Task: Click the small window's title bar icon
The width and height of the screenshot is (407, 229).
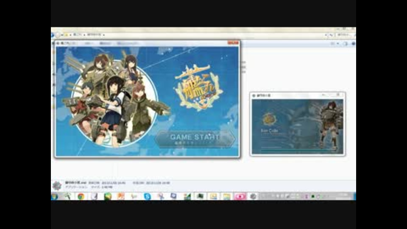Action: 254,95
